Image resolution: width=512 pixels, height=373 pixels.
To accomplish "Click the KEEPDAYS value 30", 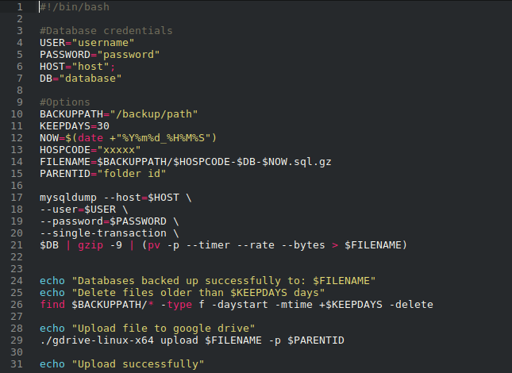I will 103,126.
